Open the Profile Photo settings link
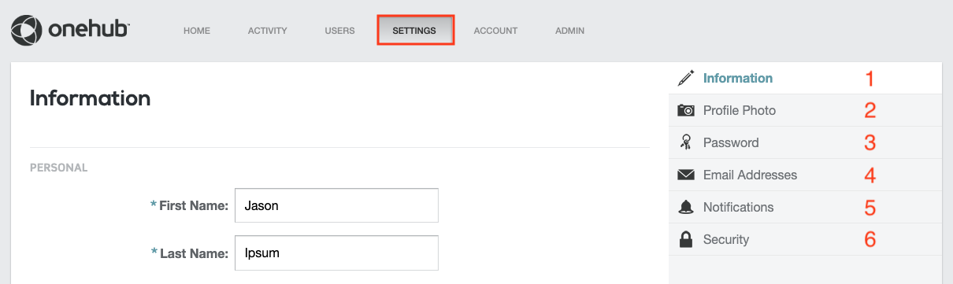 (x=805, y=110)
